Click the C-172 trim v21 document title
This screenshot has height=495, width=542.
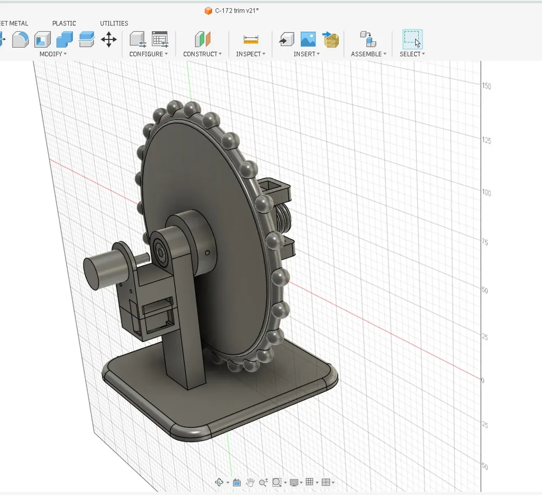coord(237,11)
